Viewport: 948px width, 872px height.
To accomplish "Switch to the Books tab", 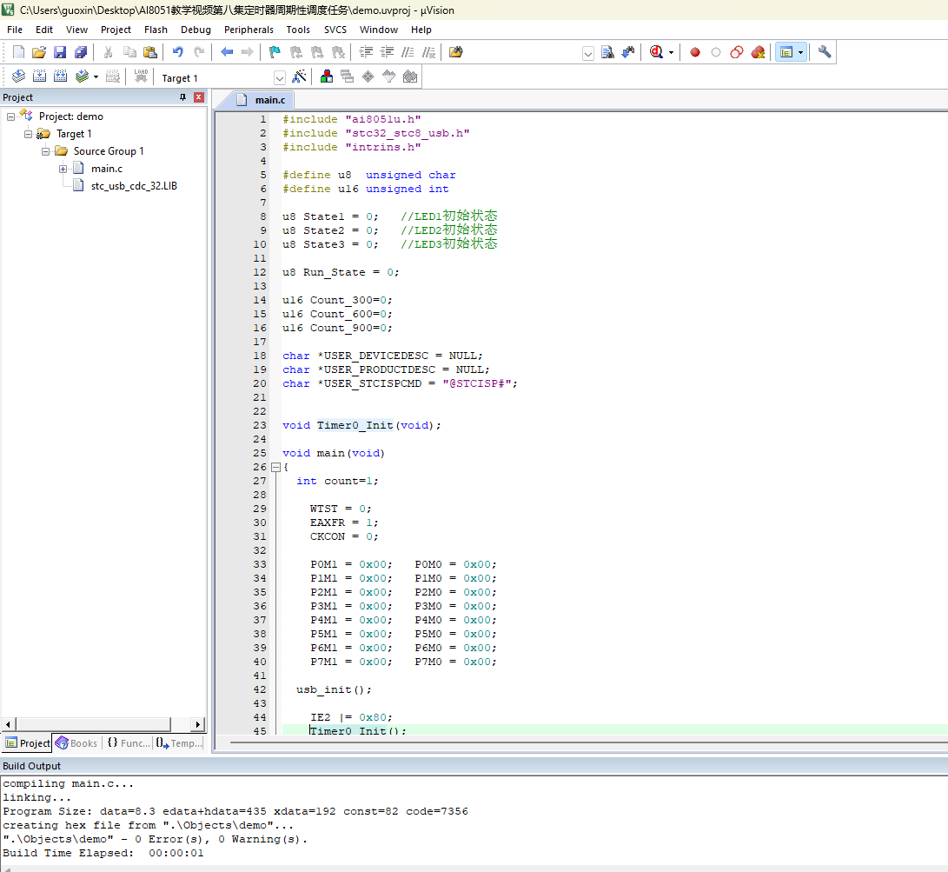I will (x=76, y=743).
